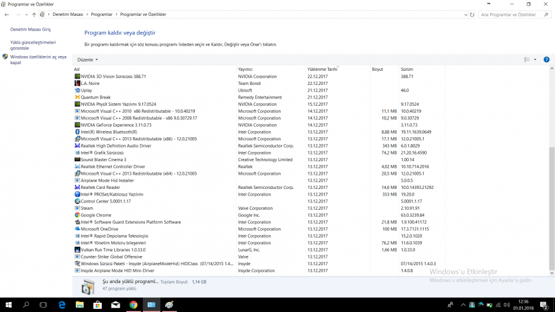555x312 pixels.
Task: Select Realtek Ethernet Controller Driver row
Action: [x=259, y=167]
